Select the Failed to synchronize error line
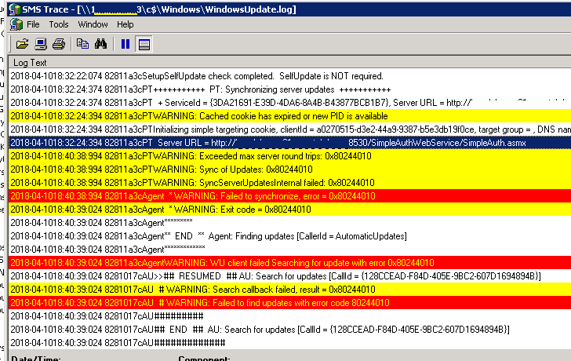 click(290, 196)
